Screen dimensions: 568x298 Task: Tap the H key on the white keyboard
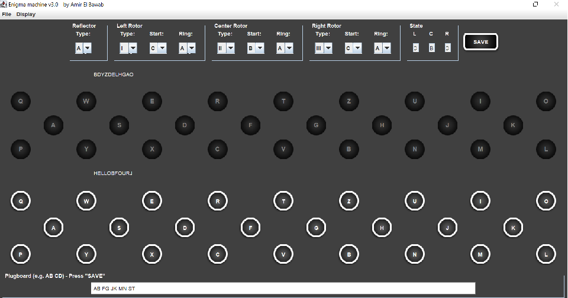382,228
